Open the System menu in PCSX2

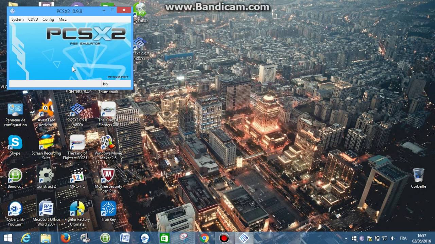[17, 19]
